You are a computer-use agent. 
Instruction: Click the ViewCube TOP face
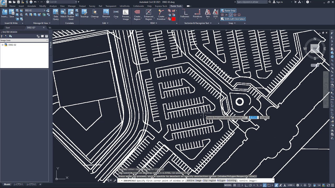pyautogui.click(x=315, y=49)
